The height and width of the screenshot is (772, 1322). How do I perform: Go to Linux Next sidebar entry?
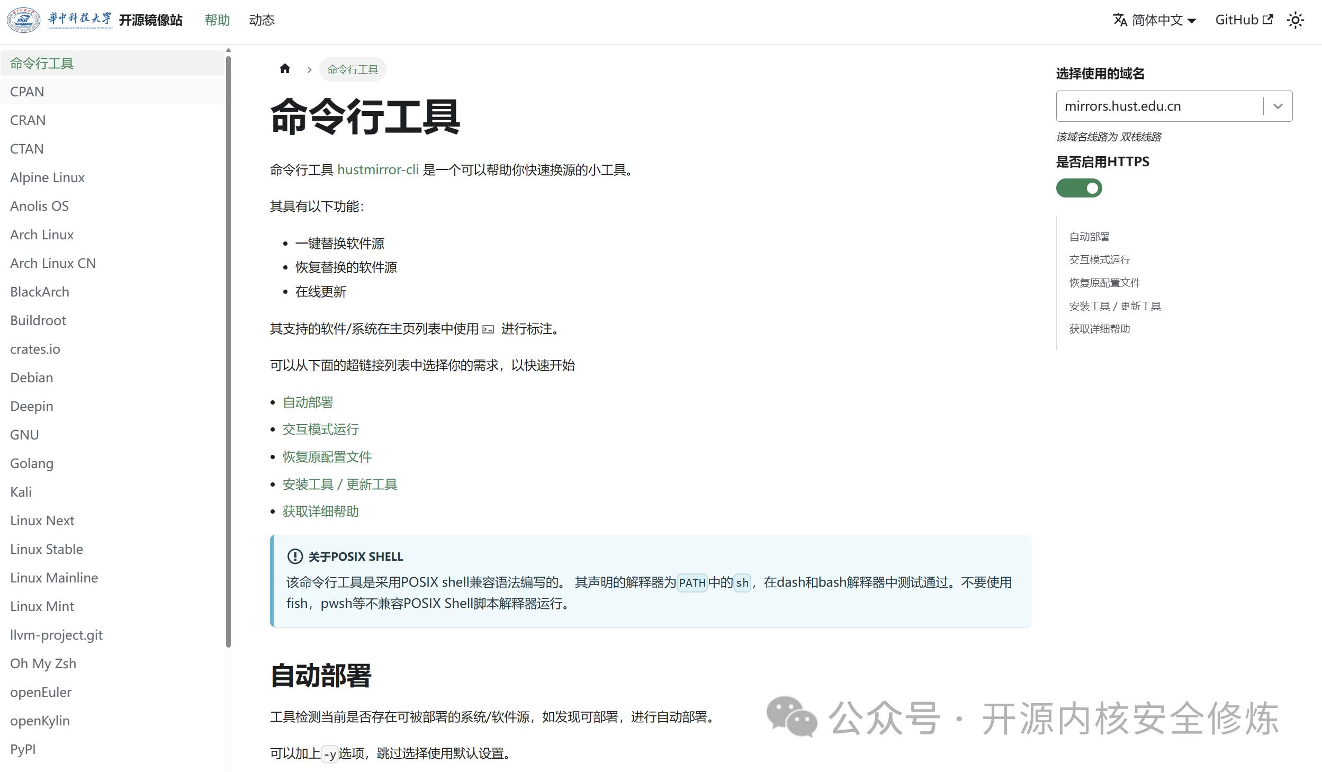(112, 520)
